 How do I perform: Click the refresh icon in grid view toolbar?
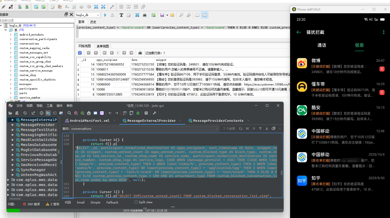pos(80,53)
